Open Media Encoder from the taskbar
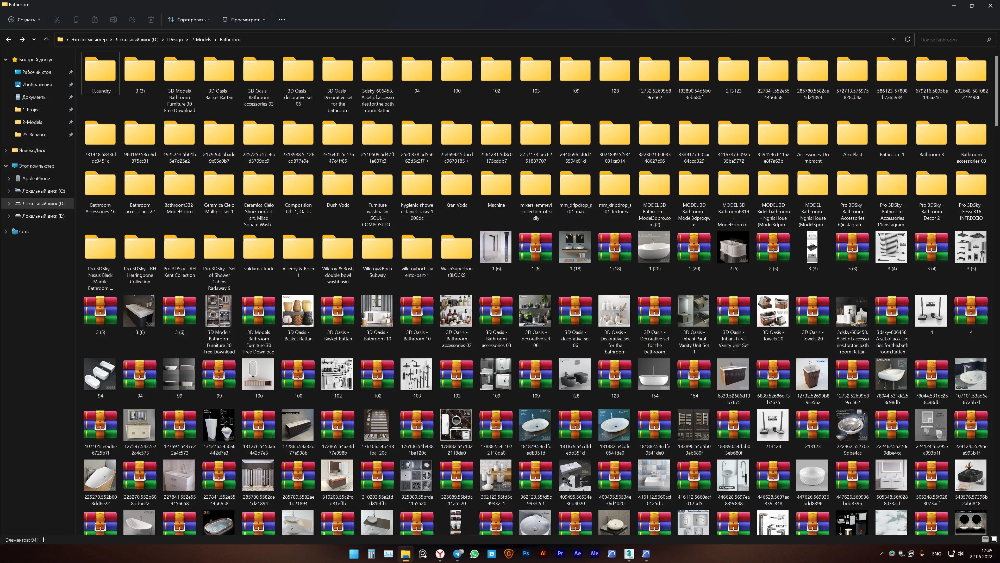This screenshot has width=1000, height=563. pyautogui.click(x=594, y=554)
